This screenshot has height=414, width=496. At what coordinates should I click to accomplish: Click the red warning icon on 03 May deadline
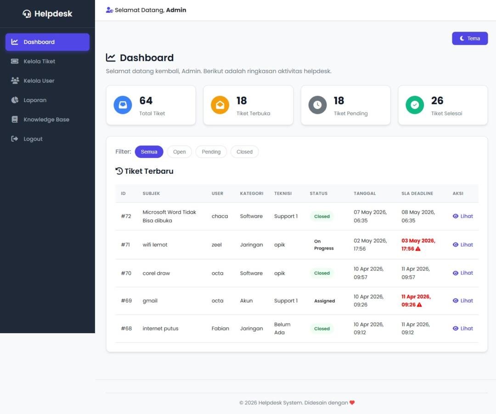point(418,249)
